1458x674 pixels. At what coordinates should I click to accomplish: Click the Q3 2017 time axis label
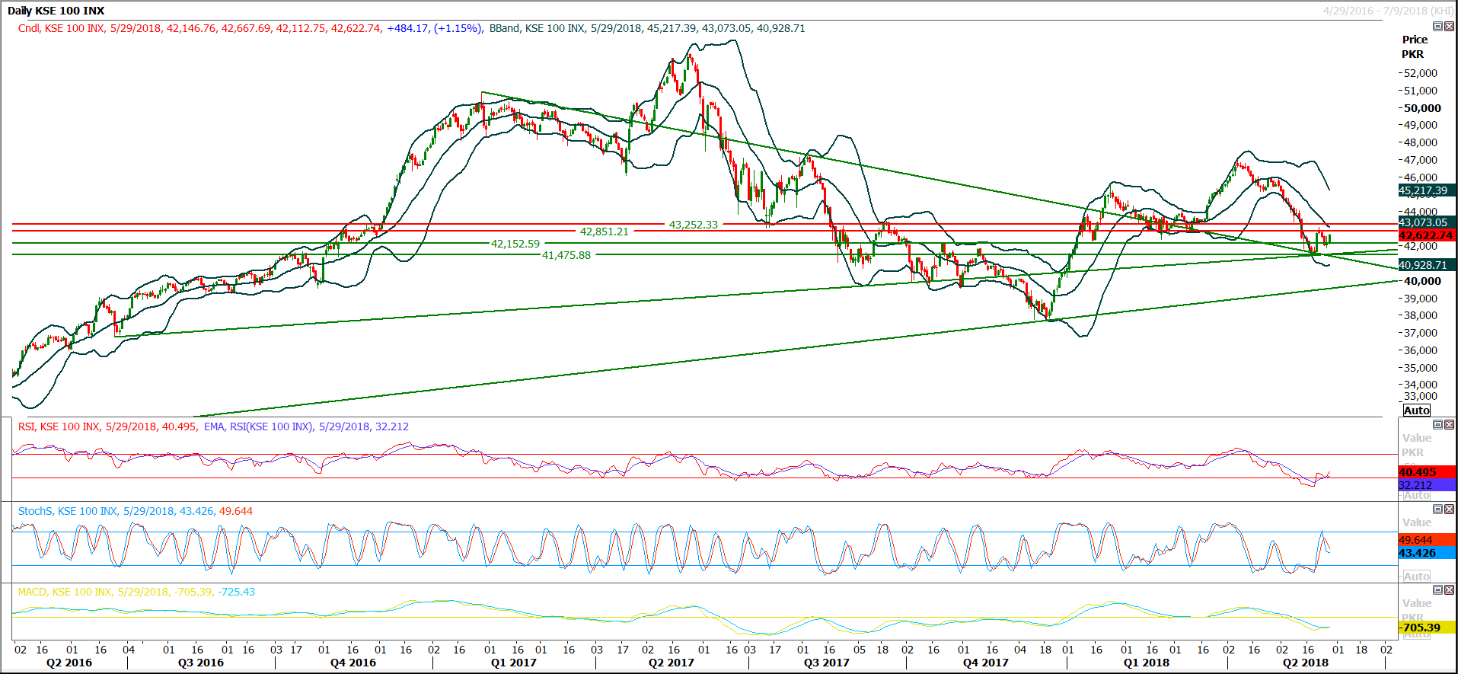click(x=827, y=663)
